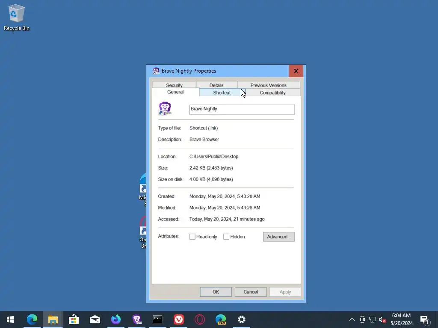Switch to the Details tab
Screen dimensions: 438x328
coord(216,85)
